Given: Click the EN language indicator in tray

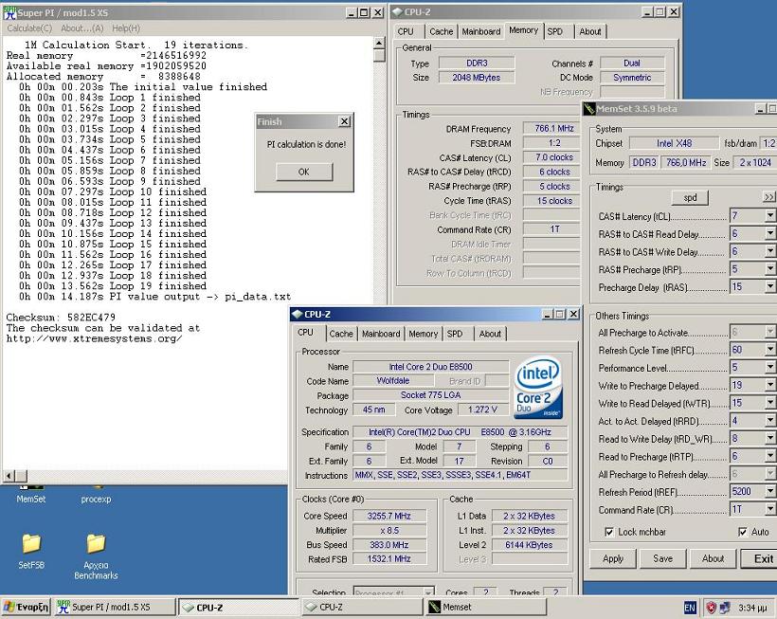Looking at the screenshot, I should click(689, 607).
